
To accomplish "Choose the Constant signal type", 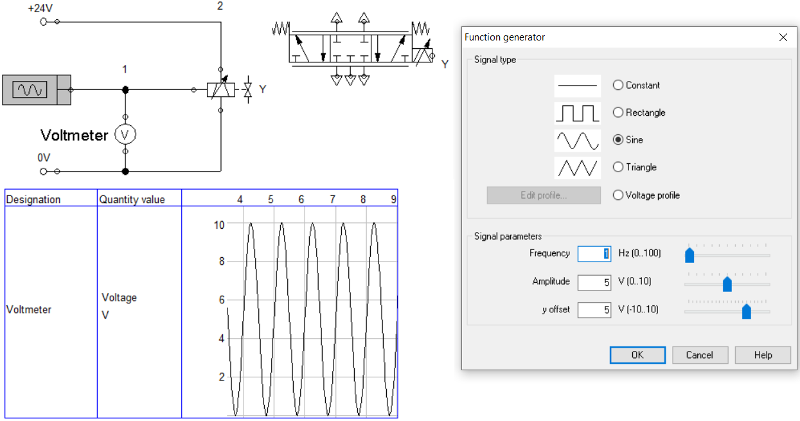I will tap(618, 85).
